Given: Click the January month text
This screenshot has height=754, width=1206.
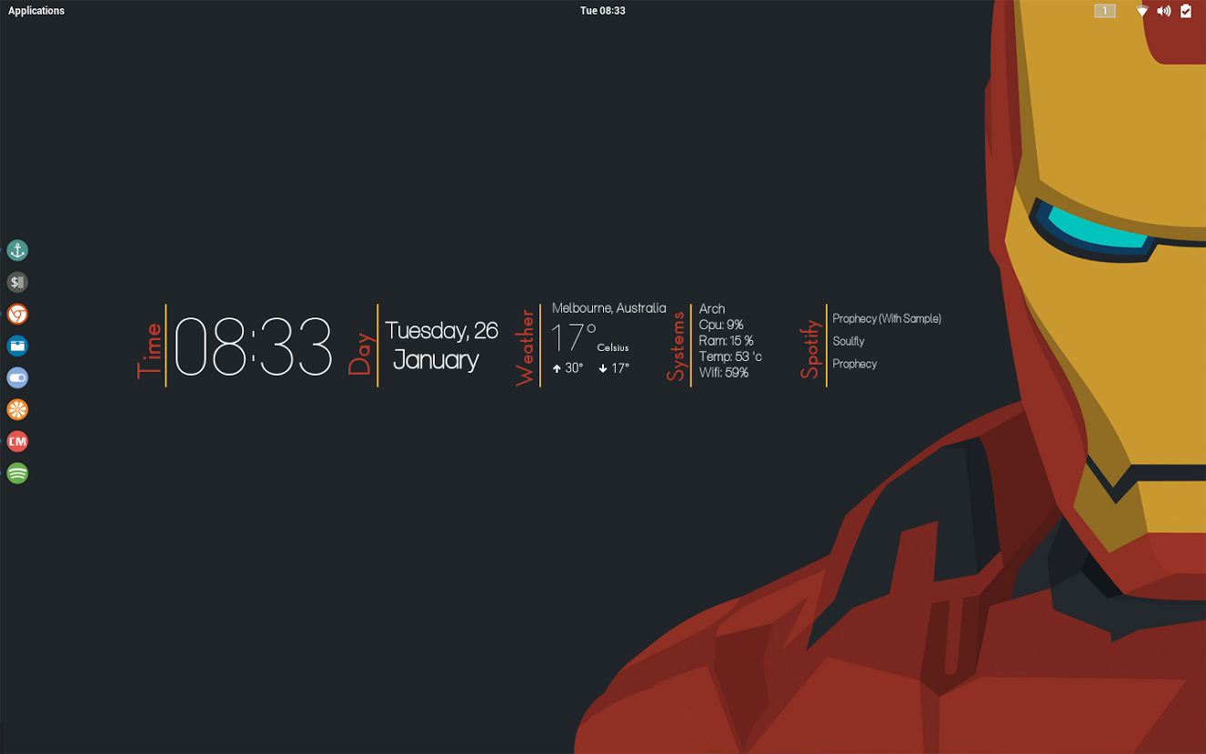Looking at the screenshot, I should (436, 360).
